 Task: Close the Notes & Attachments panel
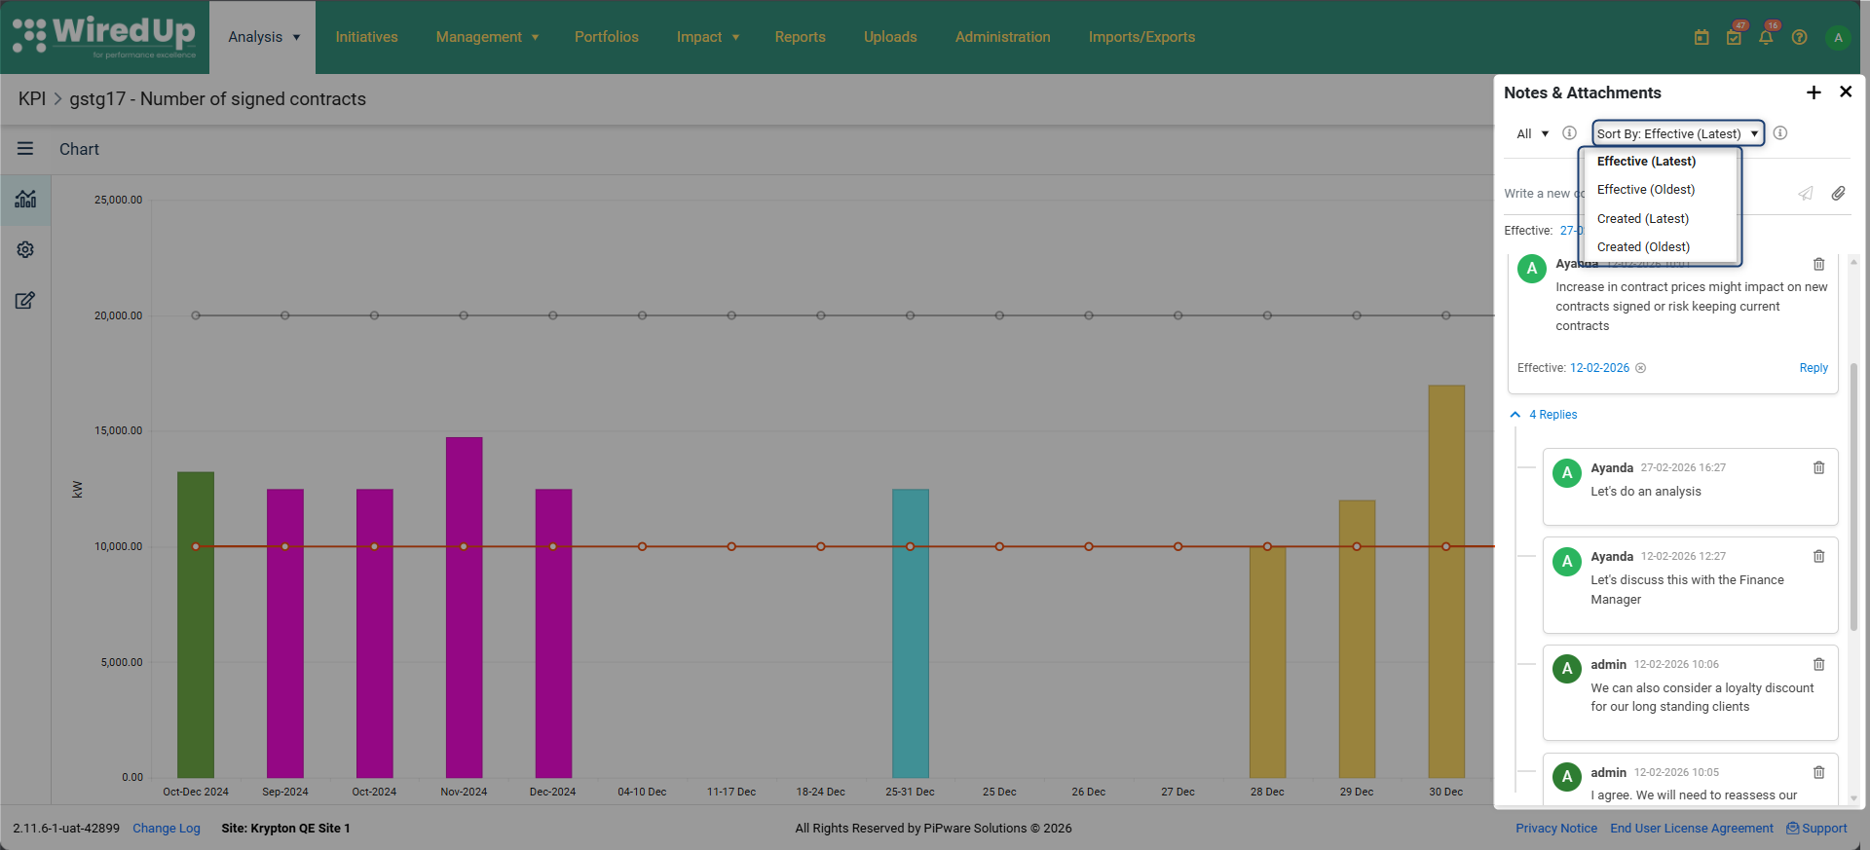click(1846, 92)
